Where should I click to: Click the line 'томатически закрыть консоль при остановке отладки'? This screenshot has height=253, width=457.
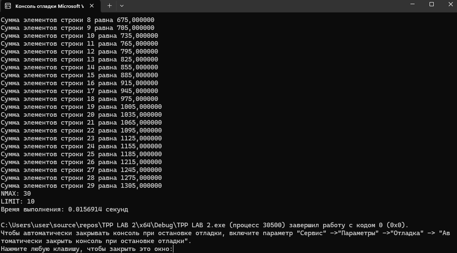click(x=96, y=241)
